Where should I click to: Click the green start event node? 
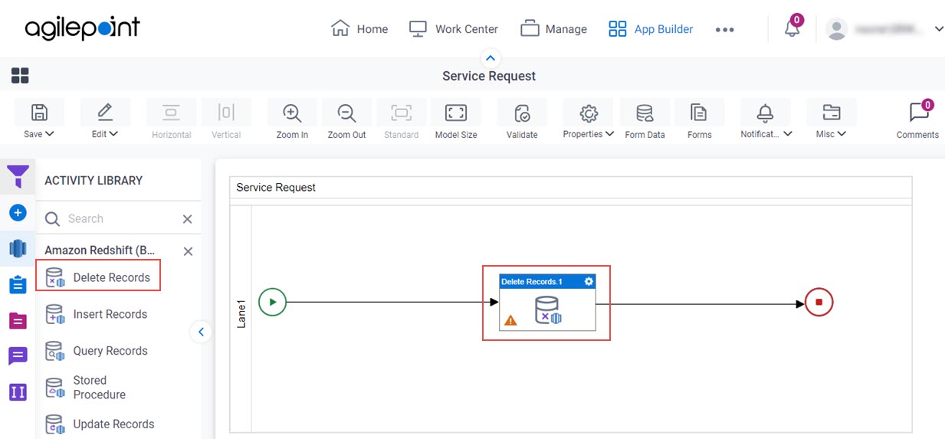(272, 302)
